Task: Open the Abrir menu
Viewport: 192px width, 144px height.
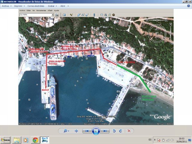Action: click(63, 6)
